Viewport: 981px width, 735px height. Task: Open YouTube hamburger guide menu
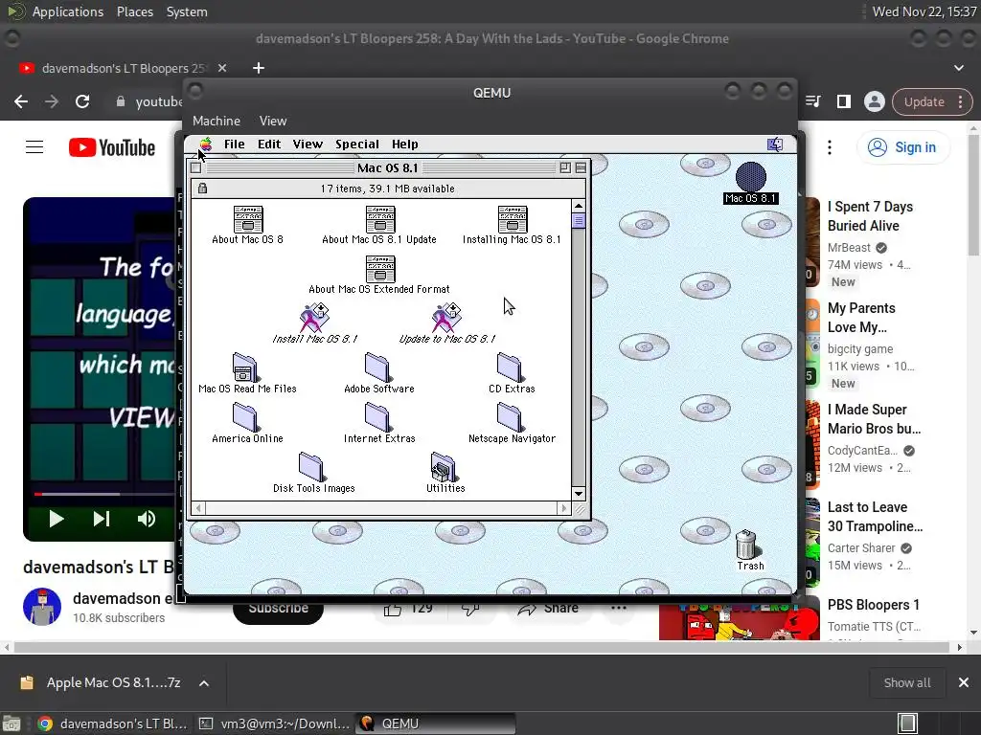point(34,147)
